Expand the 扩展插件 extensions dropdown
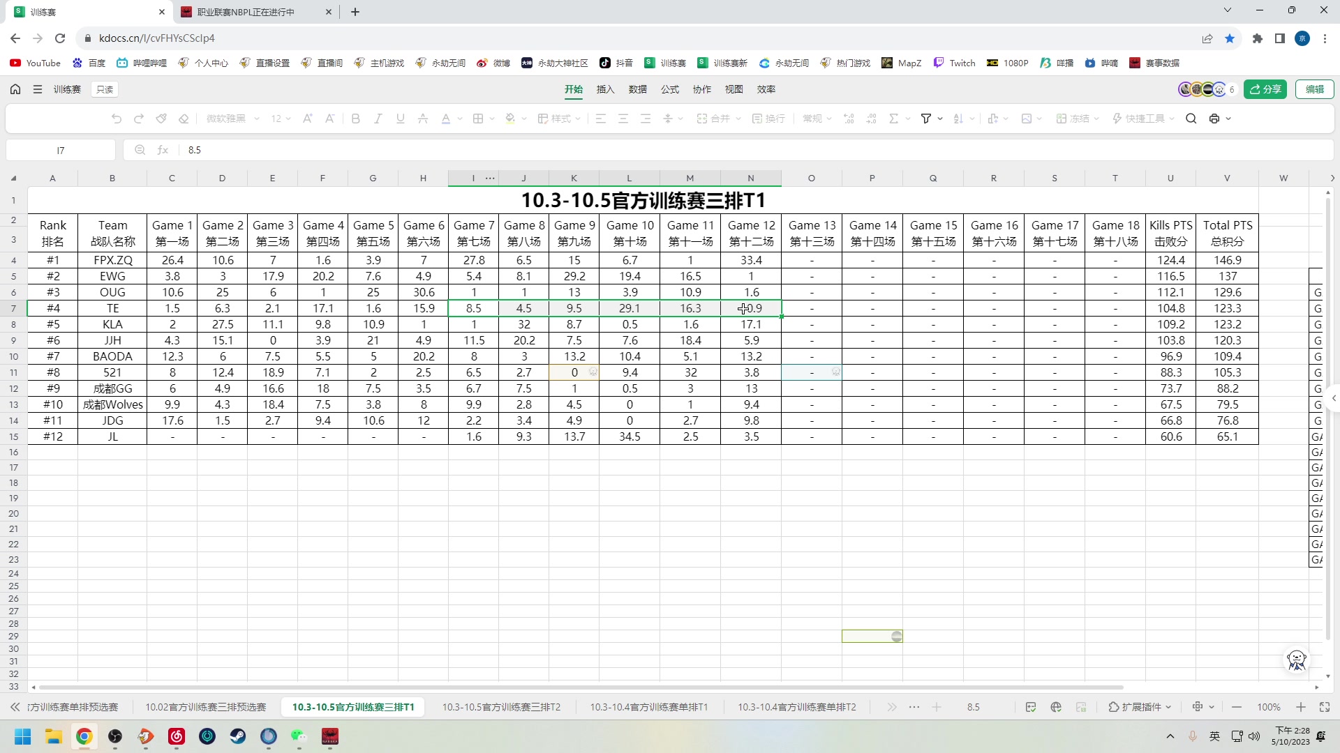The height and width of the screenshot is (753, 1340). (x=1140, y=707)
